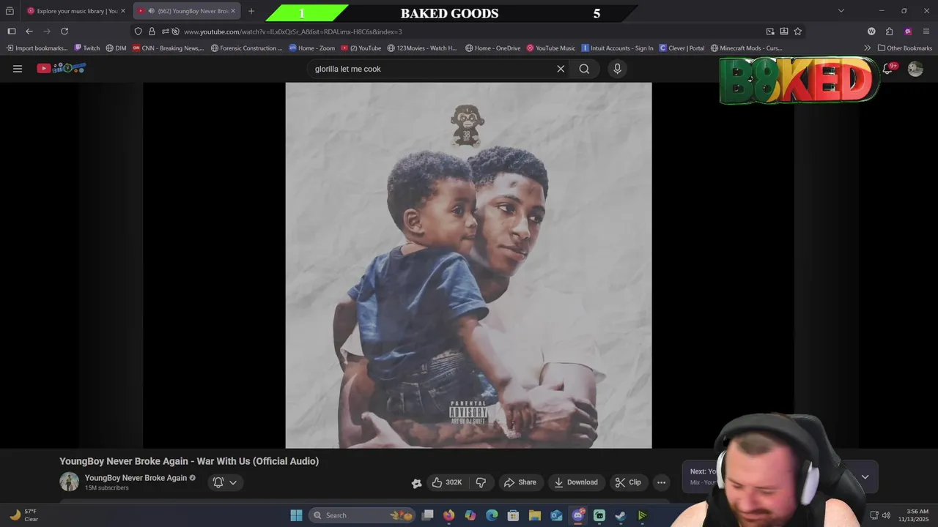Image resolution: width=938 pixels, height=527 pixels.
Task: Open Windows Start menu
Action: click(x=296, y=515)
